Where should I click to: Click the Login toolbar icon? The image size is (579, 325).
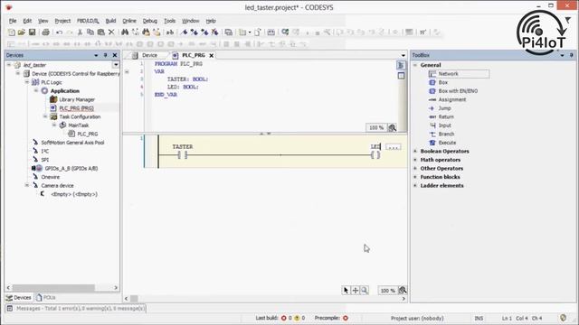(285, 32)
